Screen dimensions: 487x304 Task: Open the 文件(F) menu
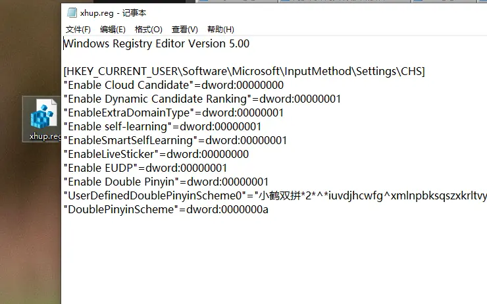click(x=78, y=30)
